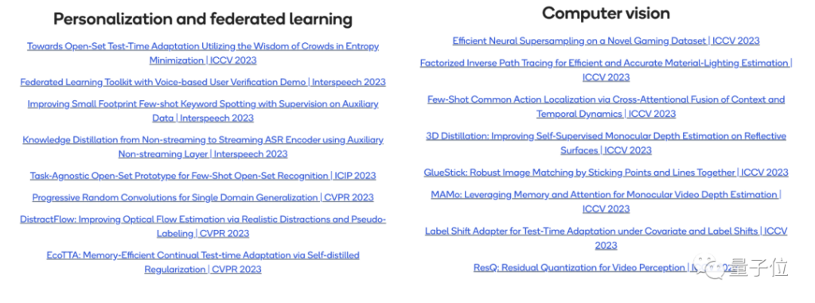Image resolution: width=815 pixels, height=303 pixels.
Task: Open Improving Small Footprint Few-shot Keyword Spotting link
Action: [x=203, y=111]
